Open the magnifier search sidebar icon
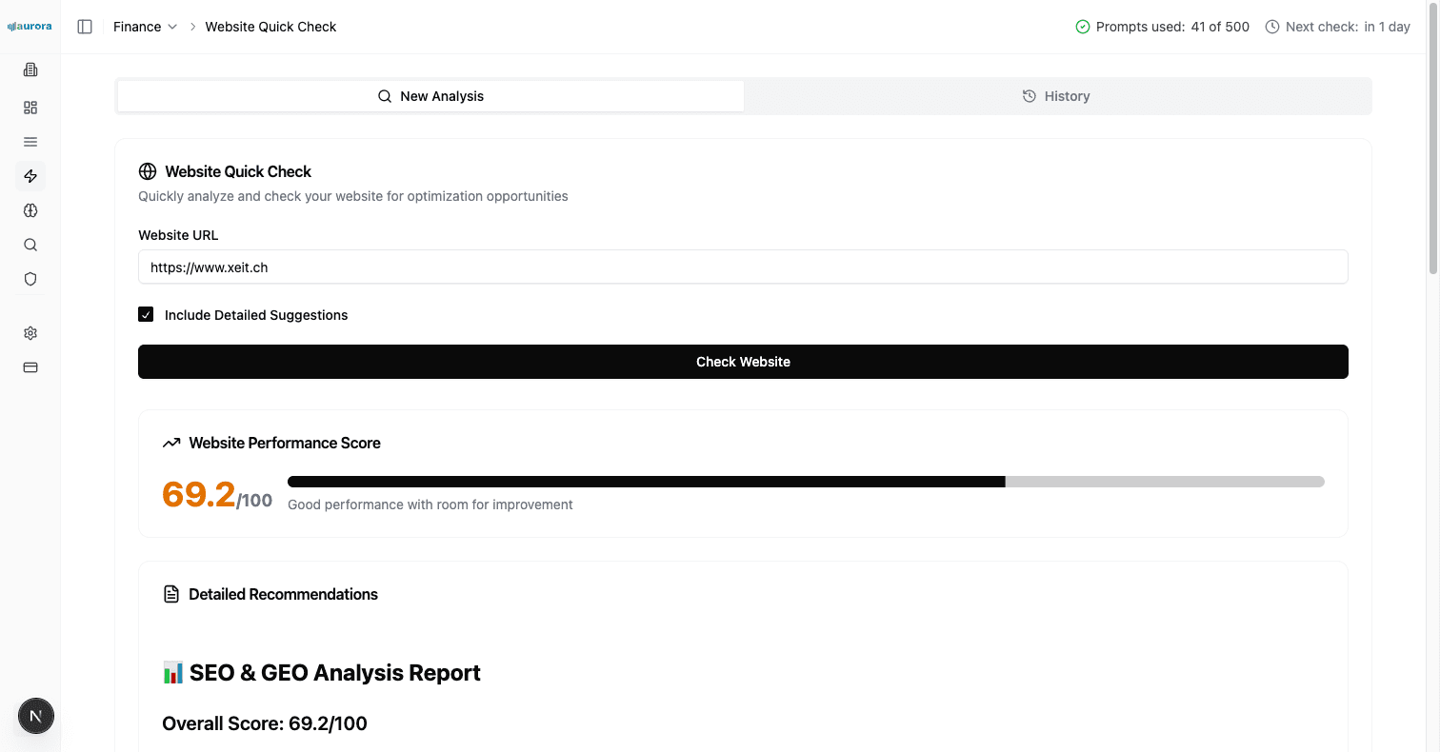Viewport: 1440px width, 752px height. 30,245
